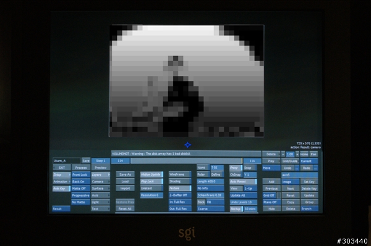Toggle Play Lock
Screen dimensions: 371x246
point(151,181)
